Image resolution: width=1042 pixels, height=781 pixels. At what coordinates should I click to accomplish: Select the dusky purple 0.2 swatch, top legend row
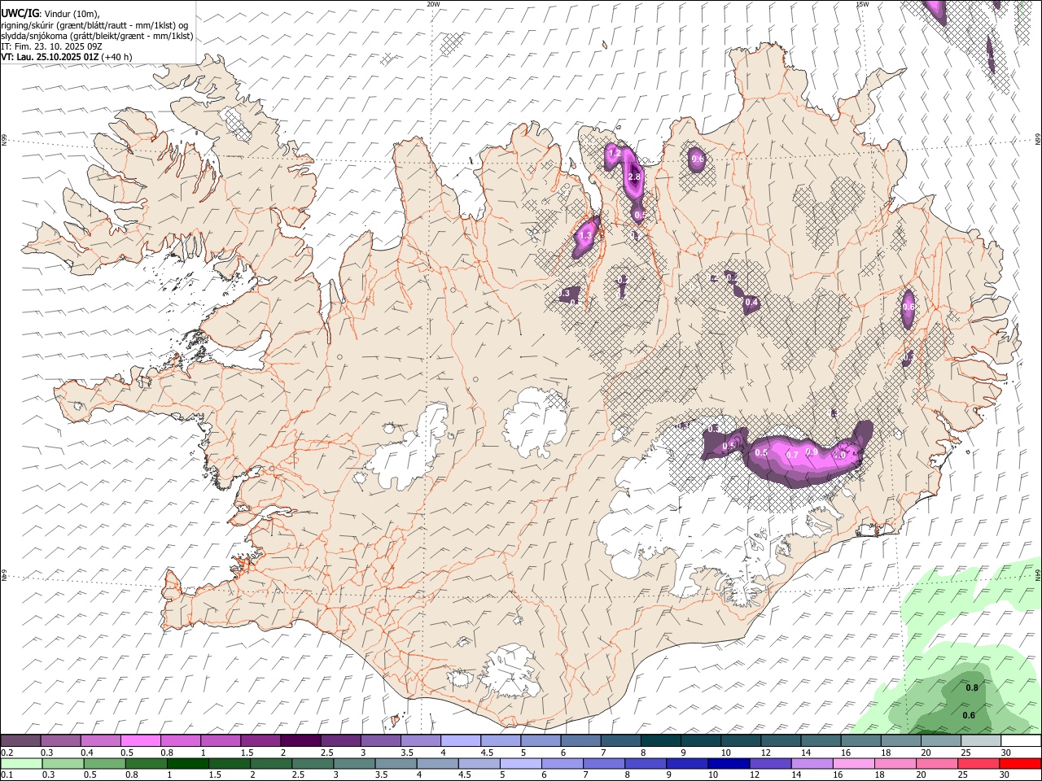[x=20, y=741]
